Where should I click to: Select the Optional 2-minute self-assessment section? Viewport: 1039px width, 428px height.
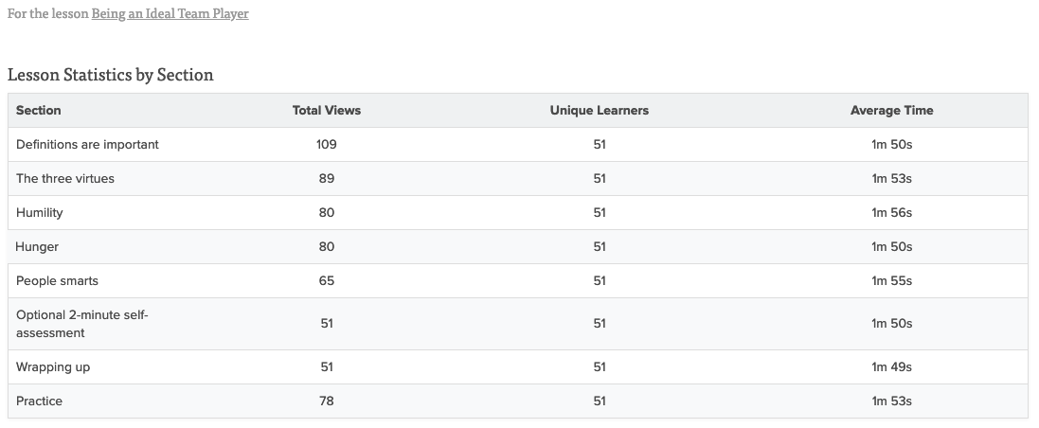[x=82, y=324]
